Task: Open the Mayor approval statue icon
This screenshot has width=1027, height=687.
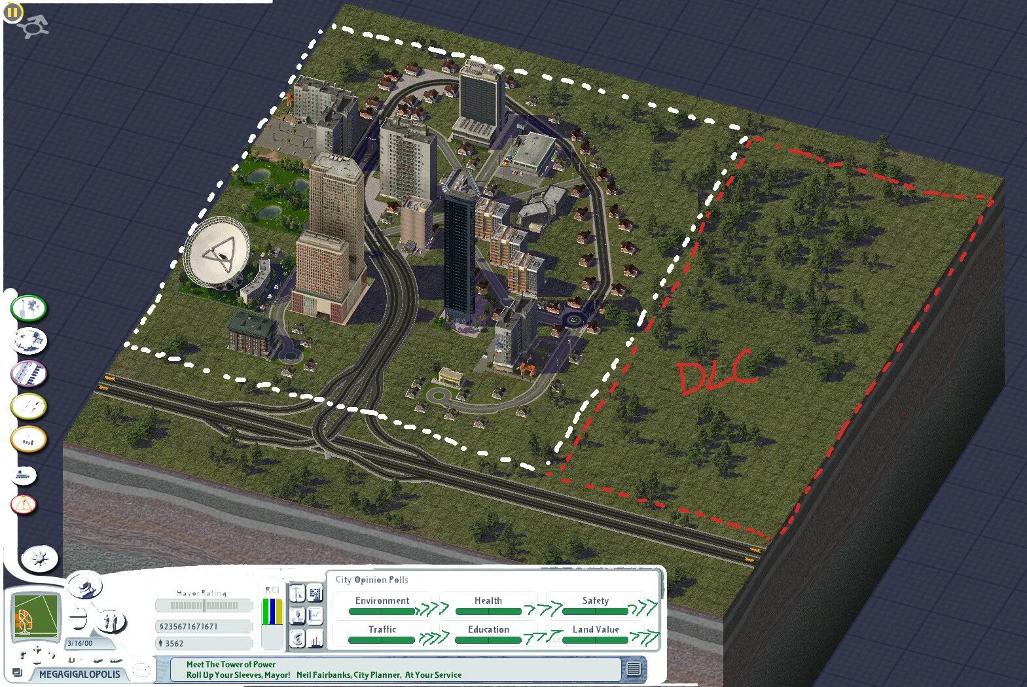Action: 298,593
